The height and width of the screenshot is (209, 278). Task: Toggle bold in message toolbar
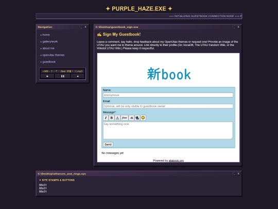pos(112,118)
